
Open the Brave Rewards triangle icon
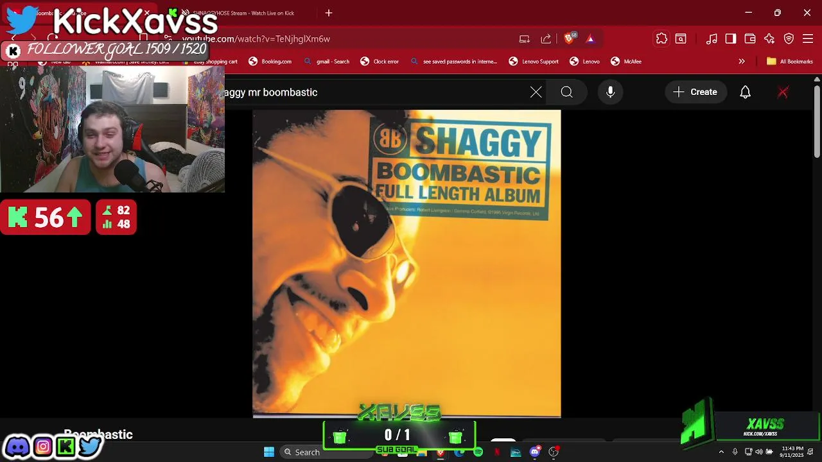(x=590, y=39)
